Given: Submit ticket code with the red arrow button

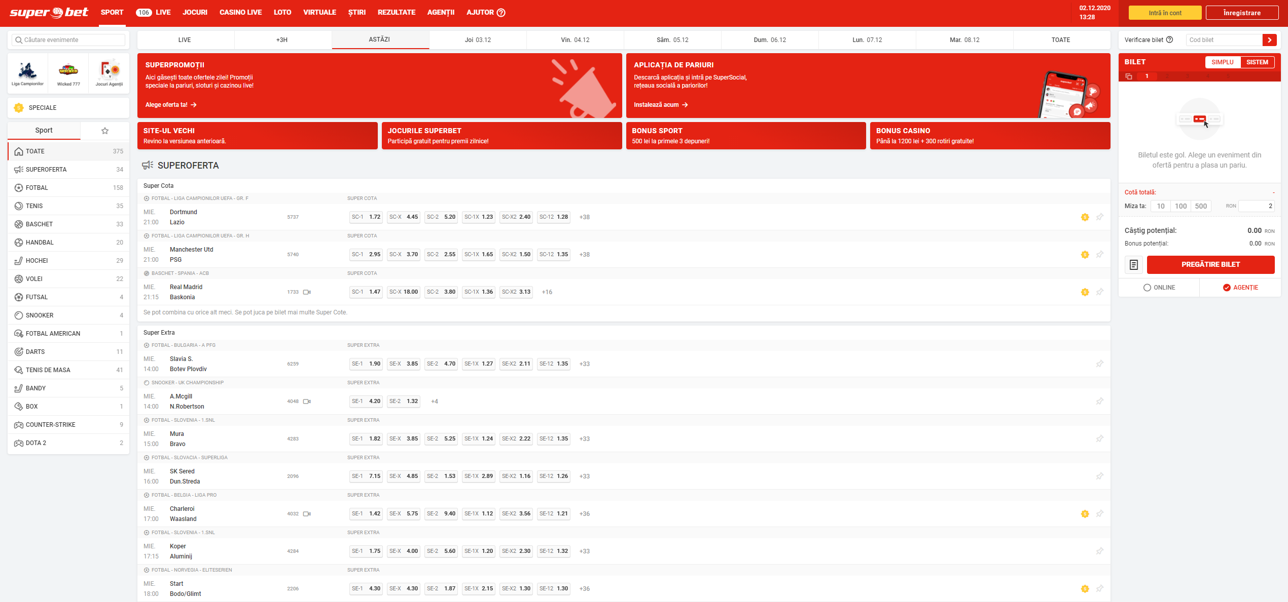Looking at the screenshot, I should click(1269, 40).
